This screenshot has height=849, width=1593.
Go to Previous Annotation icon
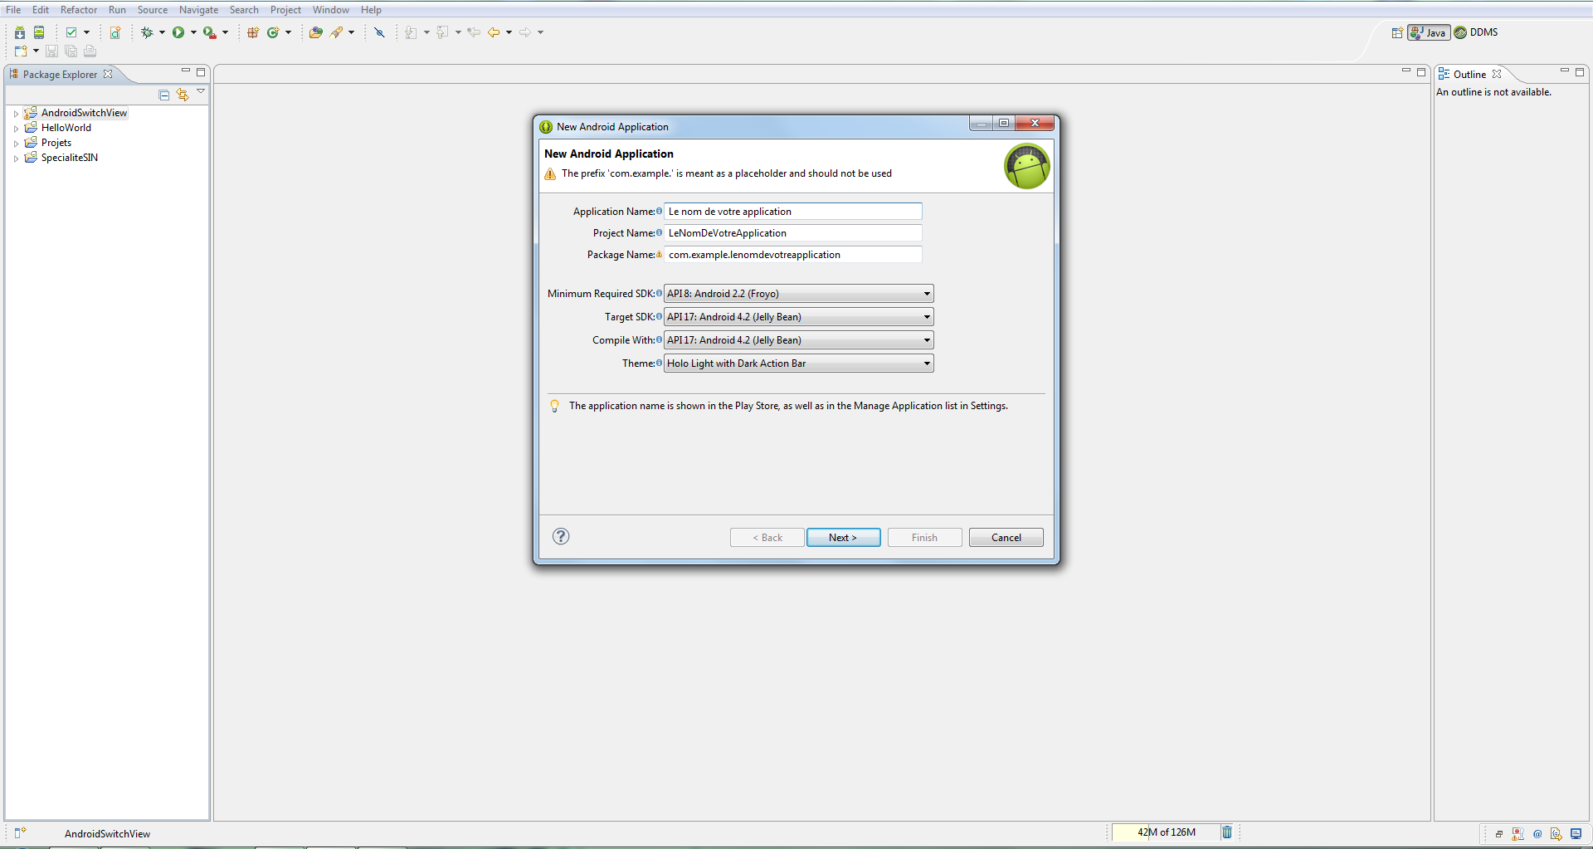pos(442,32)
